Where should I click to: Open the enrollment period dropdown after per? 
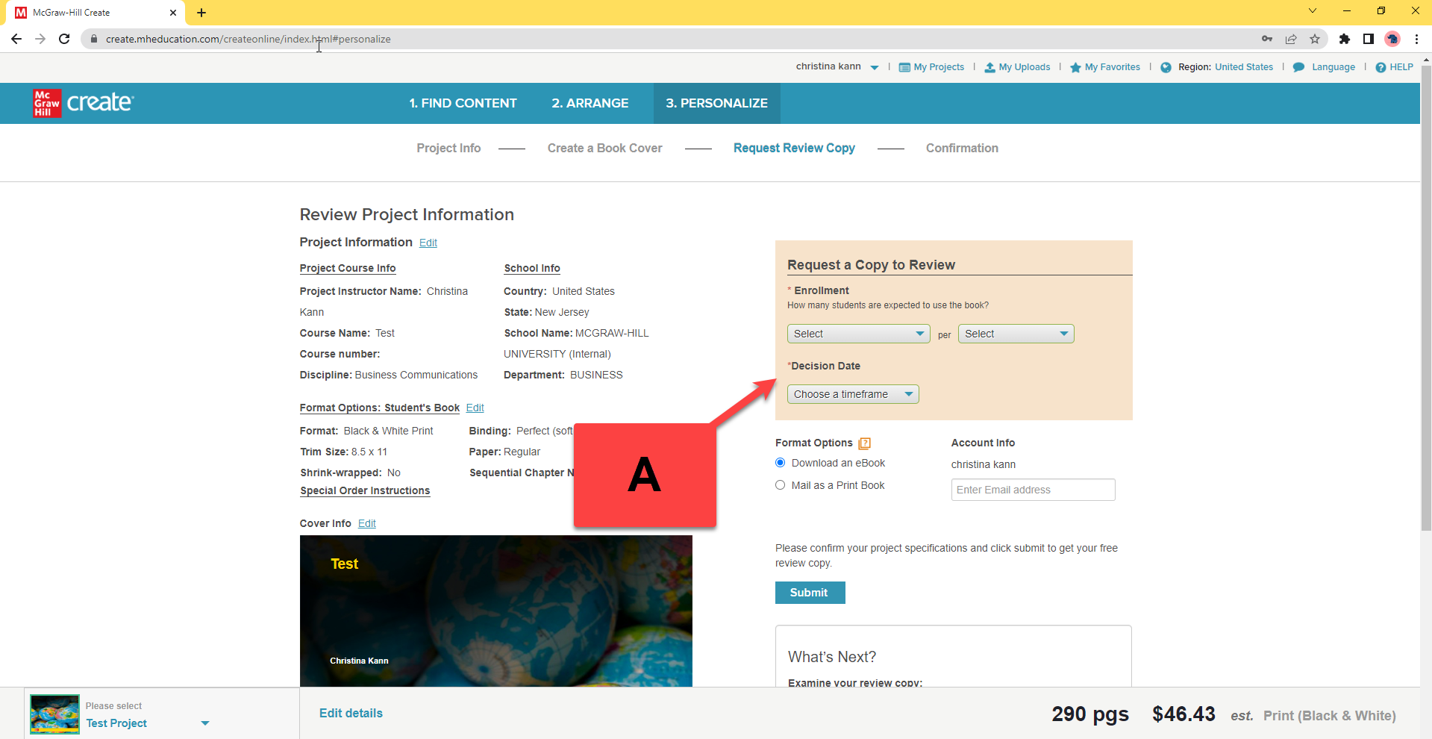coord(1015,334)
